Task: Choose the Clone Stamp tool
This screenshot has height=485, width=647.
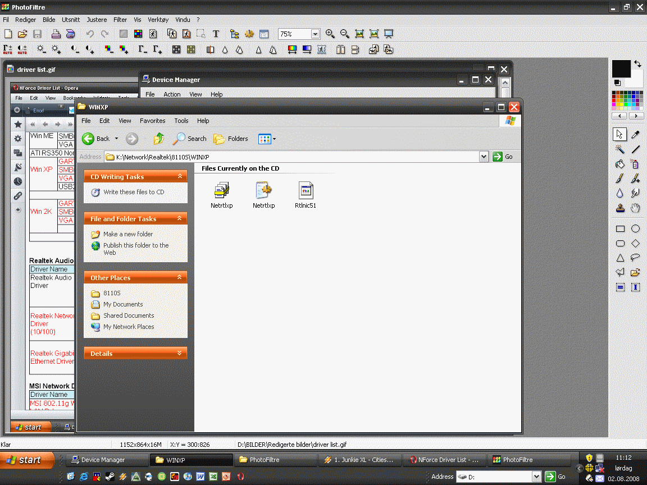Action: [x=620, y=208]
